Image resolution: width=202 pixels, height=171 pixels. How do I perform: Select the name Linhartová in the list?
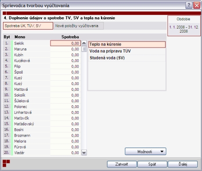23,112
